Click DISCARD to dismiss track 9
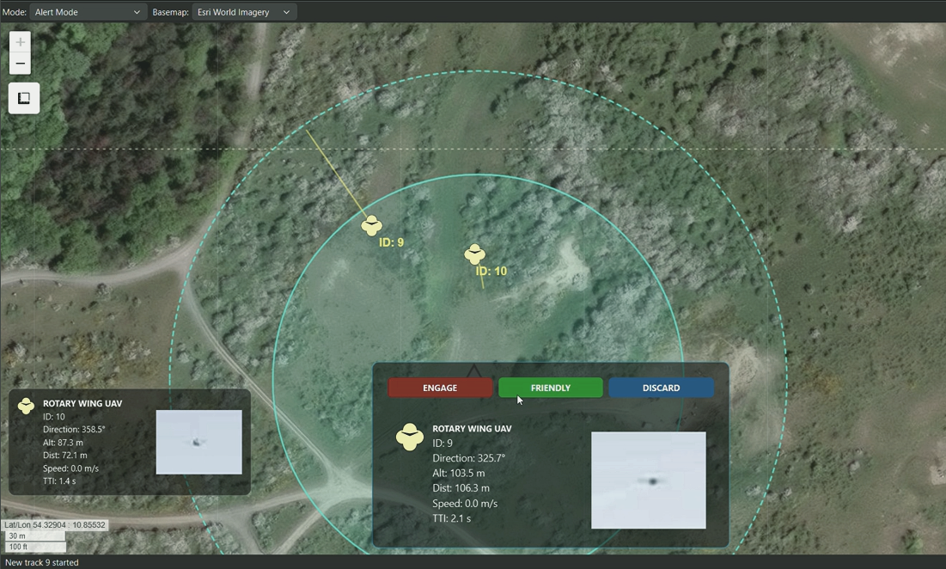The height and width of the screenshot is (569, 946). coord(662,388)
